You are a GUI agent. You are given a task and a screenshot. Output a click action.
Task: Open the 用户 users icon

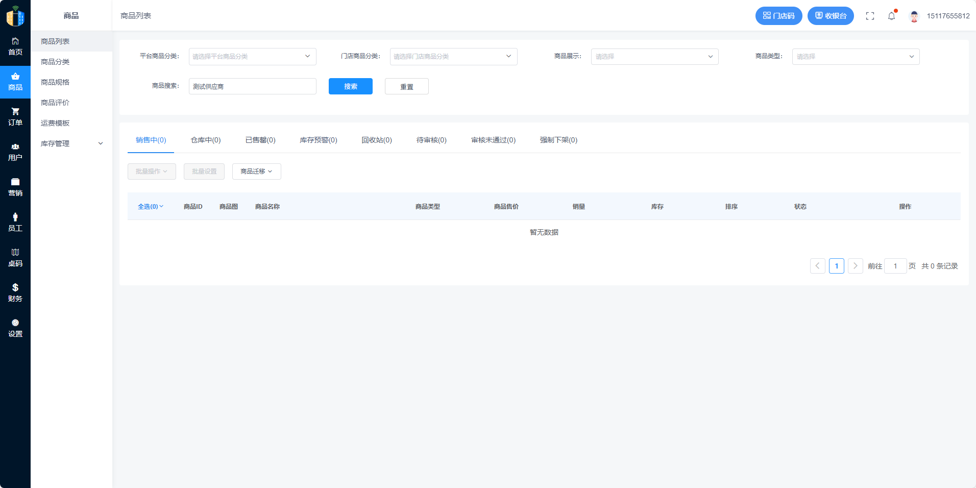tap(15, 147)
